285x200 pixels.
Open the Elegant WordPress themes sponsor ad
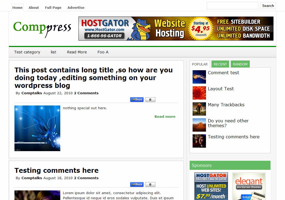[249, 186]
